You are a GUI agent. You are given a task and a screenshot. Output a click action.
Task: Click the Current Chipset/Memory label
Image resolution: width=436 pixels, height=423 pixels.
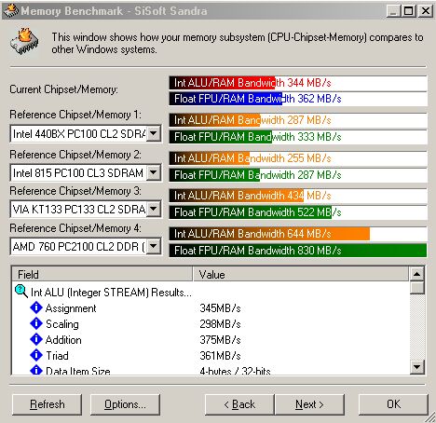63,89
